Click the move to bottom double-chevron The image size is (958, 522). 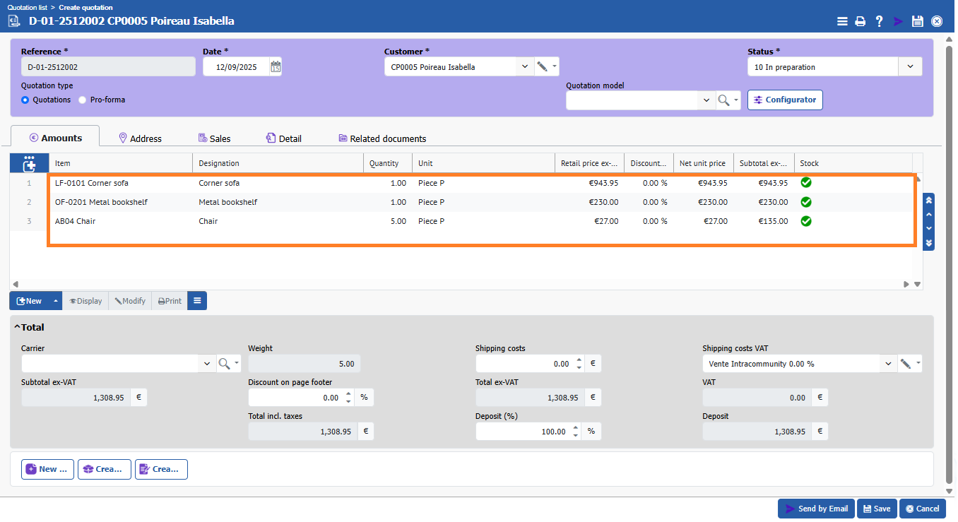[x=929, y=243]
